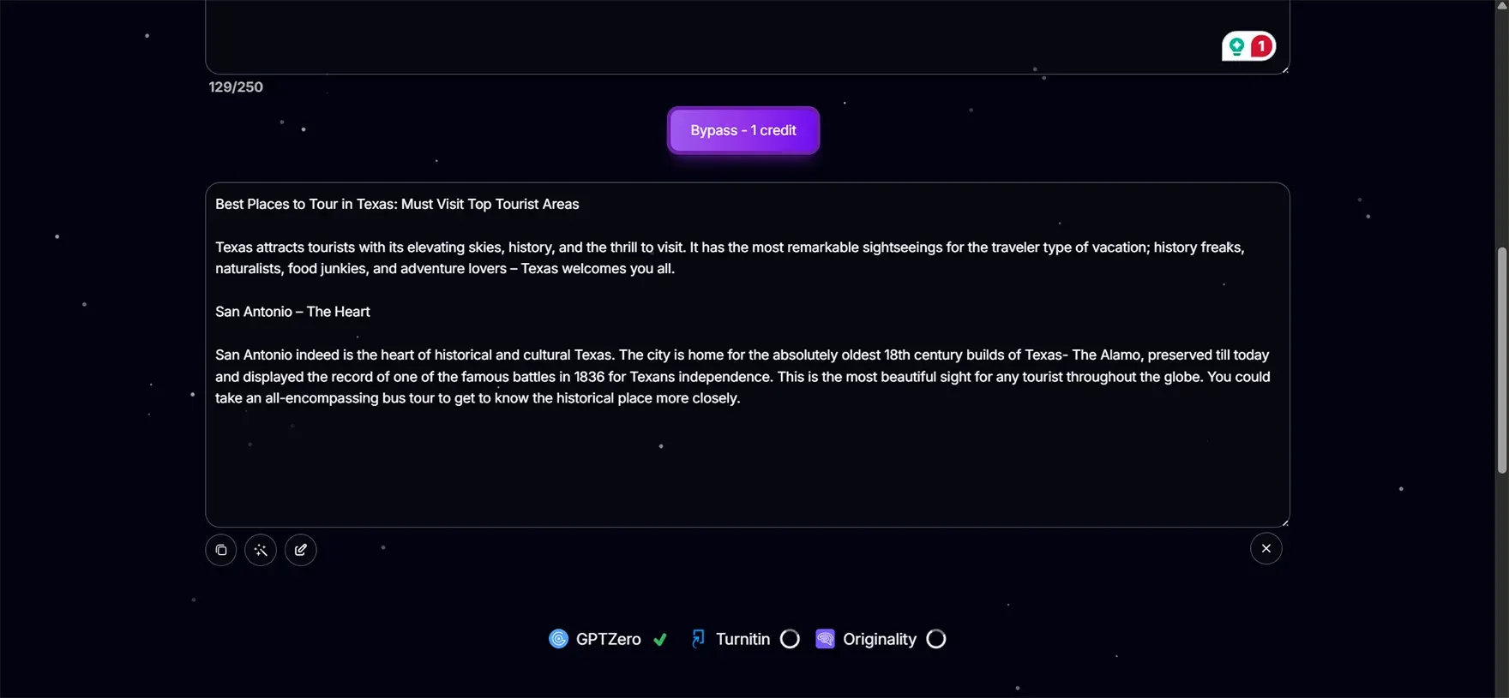Click the edit pencil icon
Screen dimensions: 1509x698
[x=300, y=549]
